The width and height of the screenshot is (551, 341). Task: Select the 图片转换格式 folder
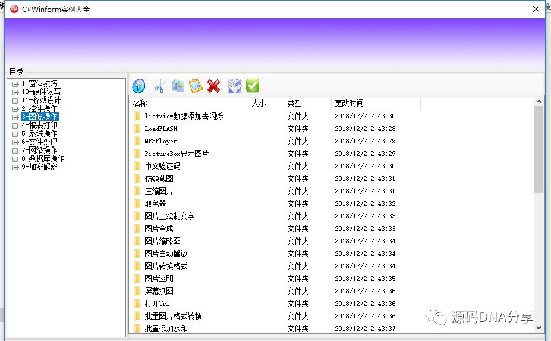(166, 266)
